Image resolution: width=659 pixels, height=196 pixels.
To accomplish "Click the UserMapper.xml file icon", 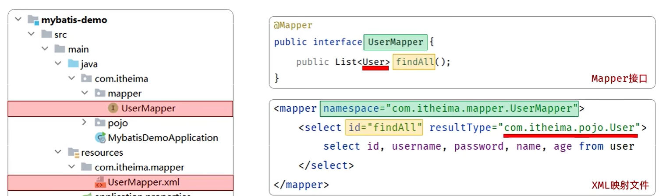I will 99,182.
